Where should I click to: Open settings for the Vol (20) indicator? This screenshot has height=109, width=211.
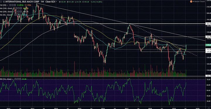coord(13,5)
